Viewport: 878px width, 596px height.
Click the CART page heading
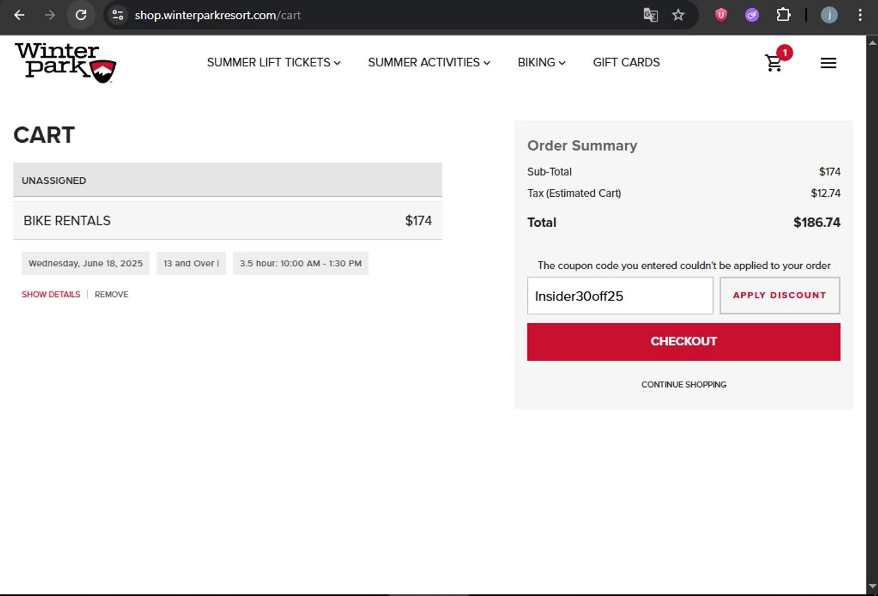click(x=44, y=135)
